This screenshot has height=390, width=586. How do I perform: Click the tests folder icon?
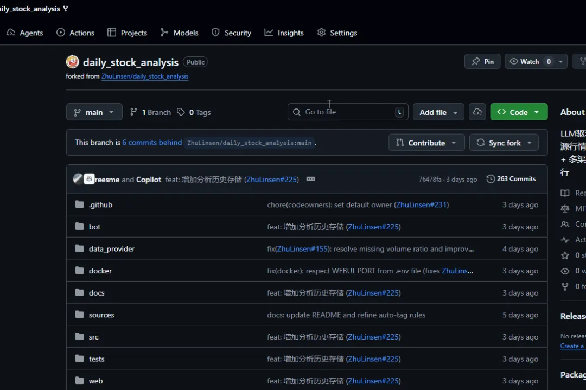coord(79,359)
